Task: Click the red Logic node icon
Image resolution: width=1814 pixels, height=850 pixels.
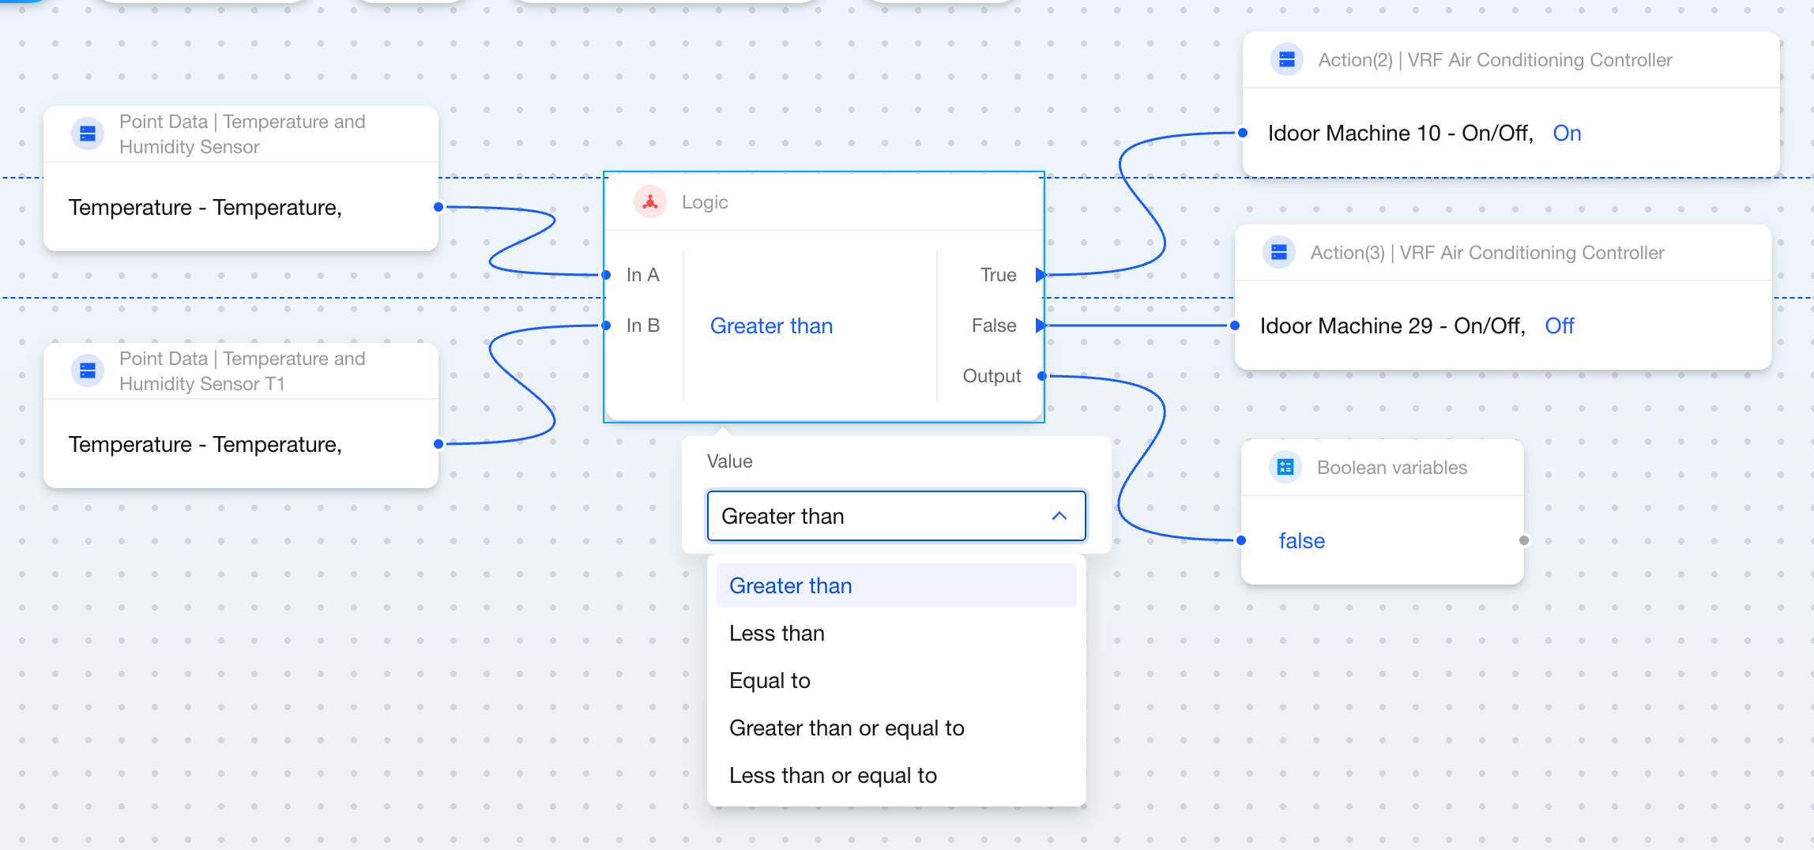Action: [649, 202]
